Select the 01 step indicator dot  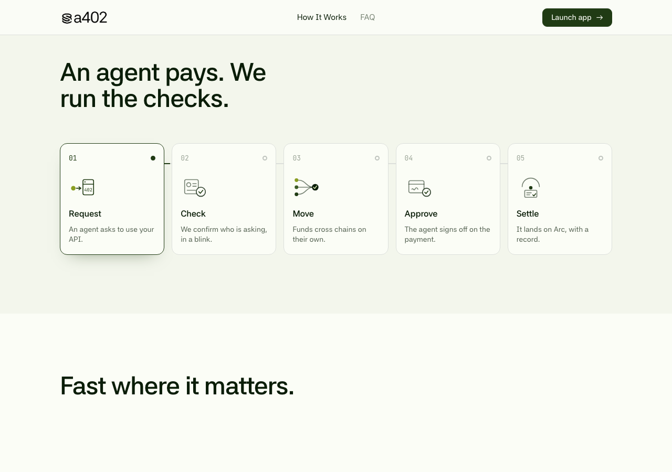coord(153,158)
